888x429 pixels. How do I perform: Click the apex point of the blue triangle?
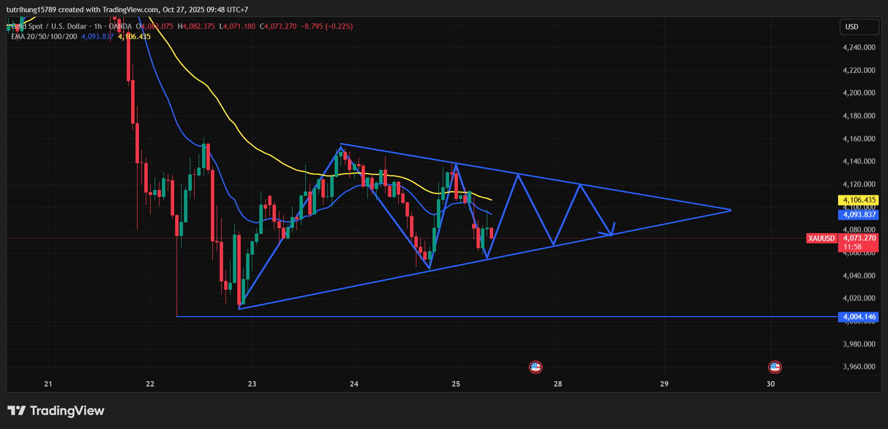(730, 210)
